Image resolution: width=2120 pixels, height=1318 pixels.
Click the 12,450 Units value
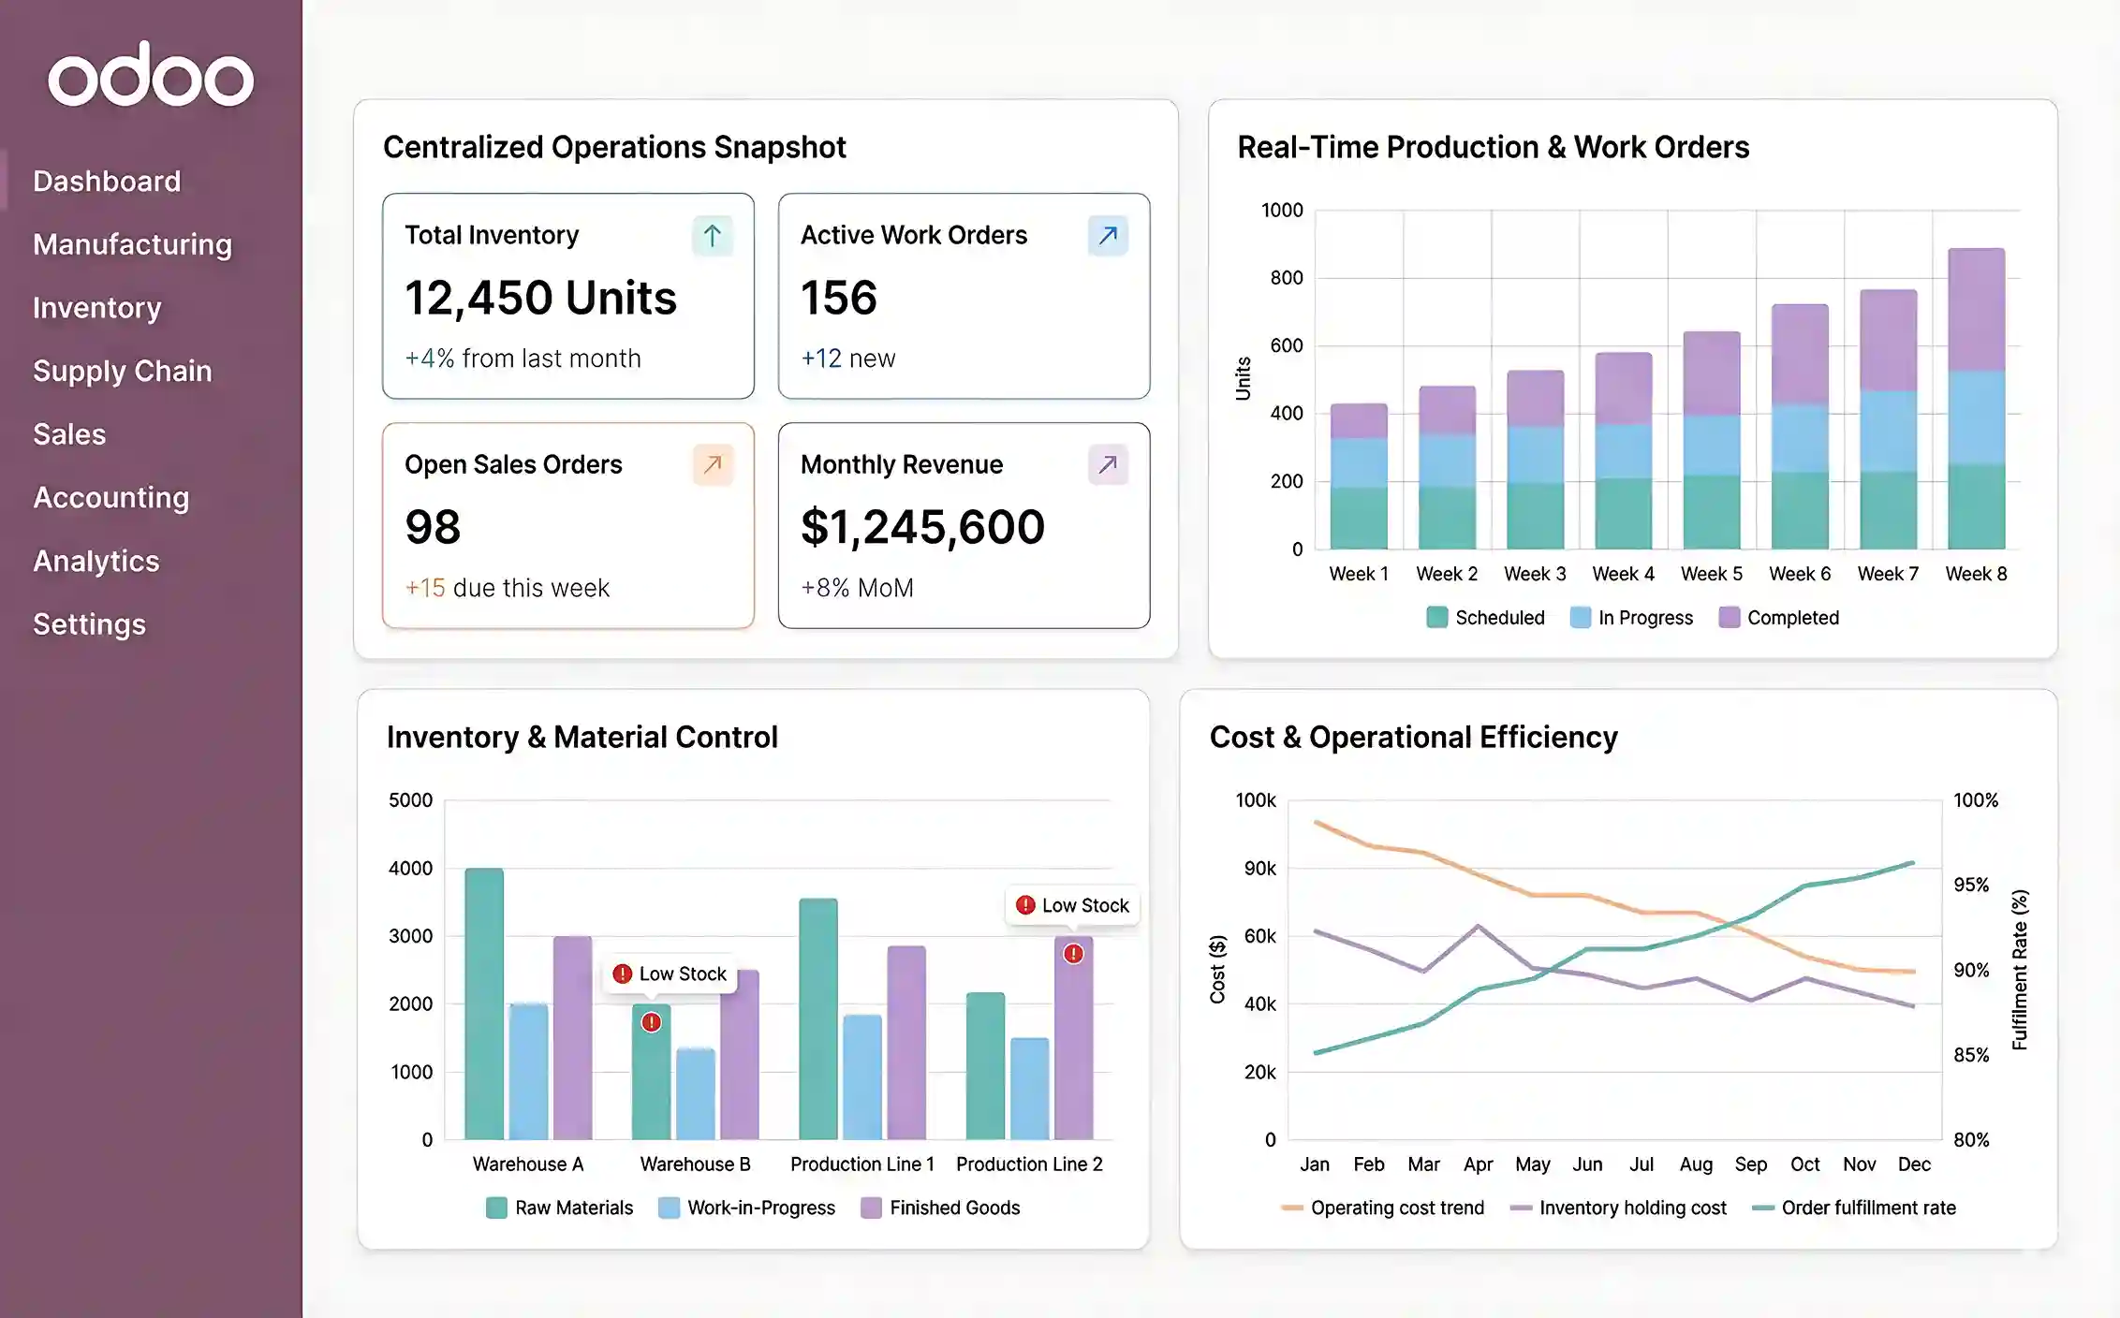click(540, 298)
